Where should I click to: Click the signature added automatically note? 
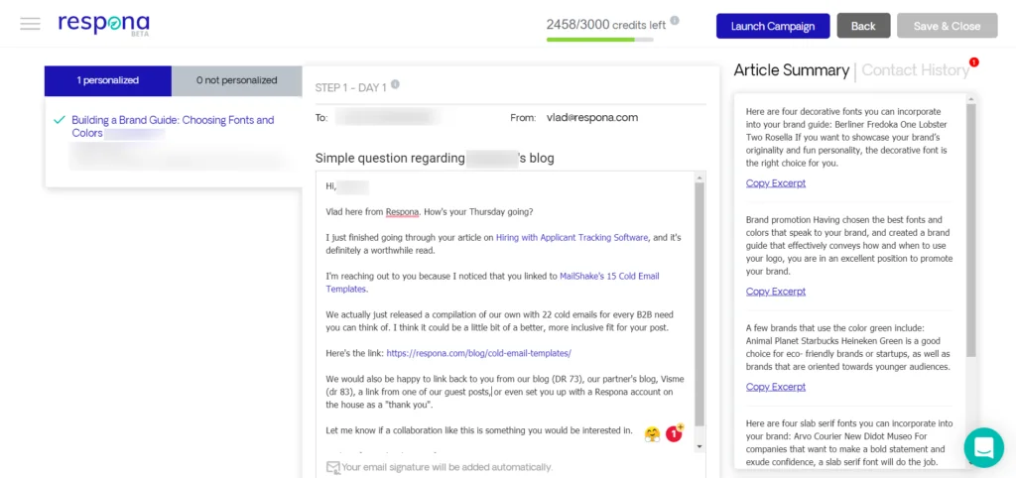coord(447,467)
